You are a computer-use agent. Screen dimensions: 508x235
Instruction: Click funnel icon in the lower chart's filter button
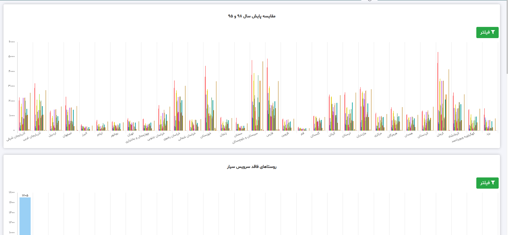click(x=493, y=183)
